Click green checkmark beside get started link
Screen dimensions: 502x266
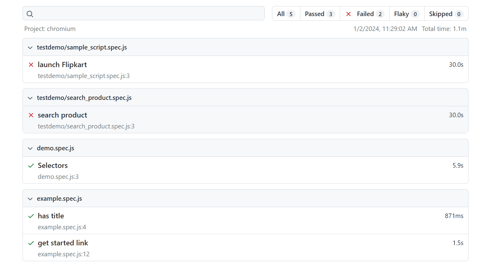coord(31,243)
